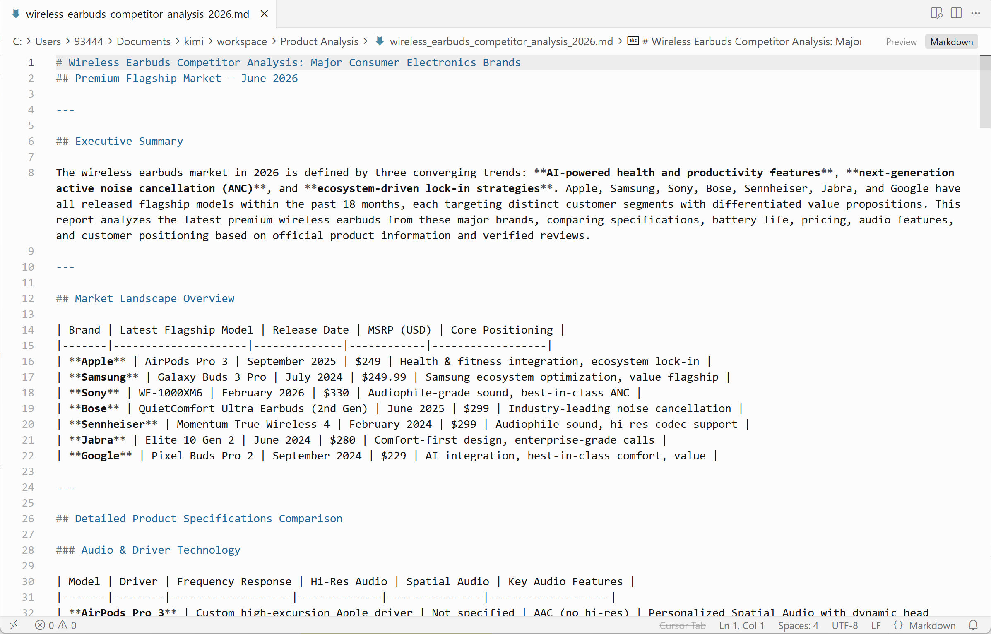Click "Hi-Res Audio" column header
This screenshot has height=634, width=991.
pos(349,581)
